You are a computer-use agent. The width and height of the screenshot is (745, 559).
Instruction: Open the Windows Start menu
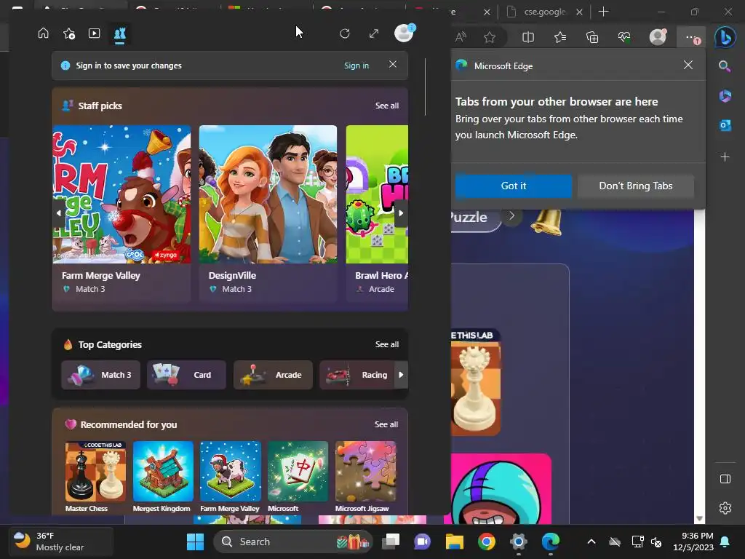coord(195,542)
